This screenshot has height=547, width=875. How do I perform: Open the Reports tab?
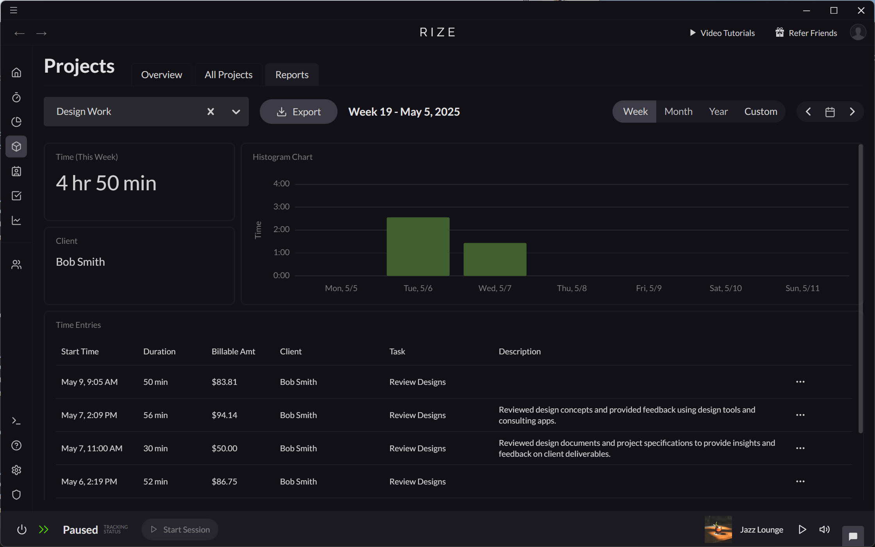[x=291, y=74]
